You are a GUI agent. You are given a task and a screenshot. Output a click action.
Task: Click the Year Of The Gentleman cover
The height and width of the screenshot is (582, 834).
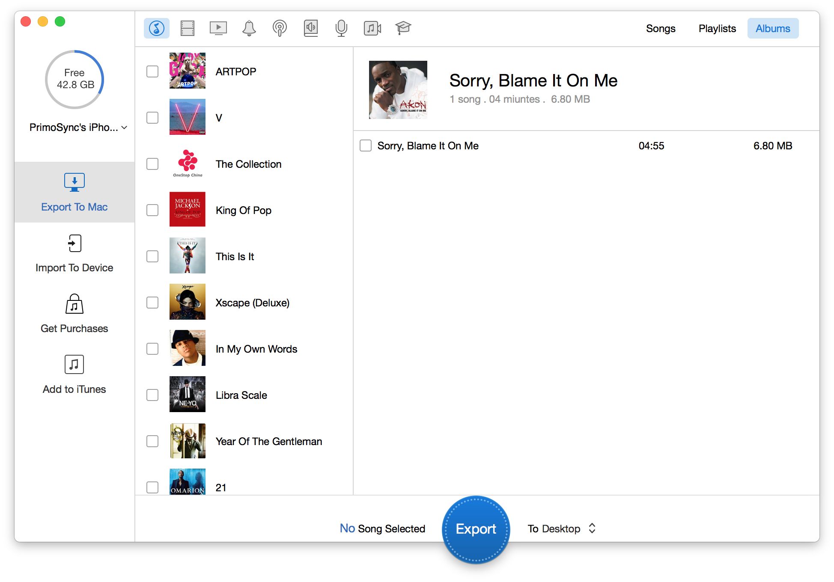188,440
